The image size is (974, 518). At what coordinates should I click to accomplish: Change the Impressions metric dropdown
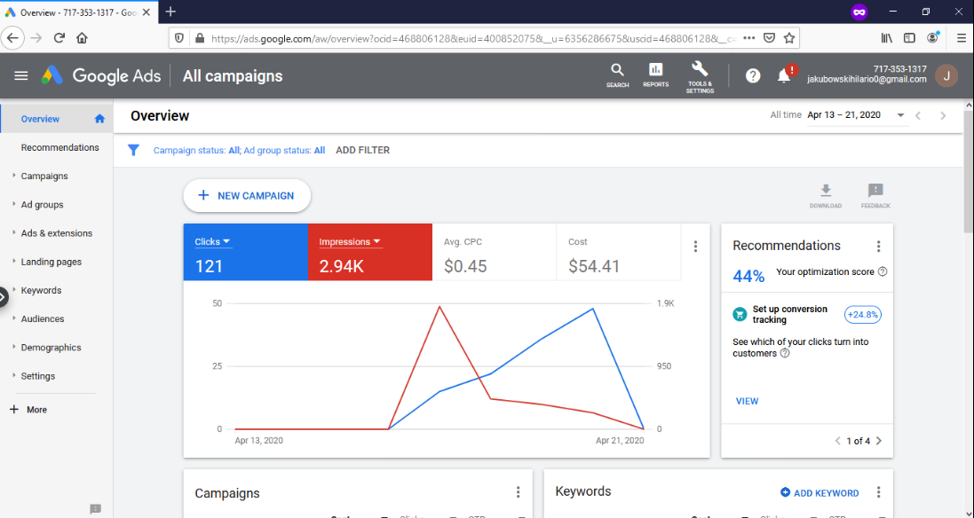point(350,242)
